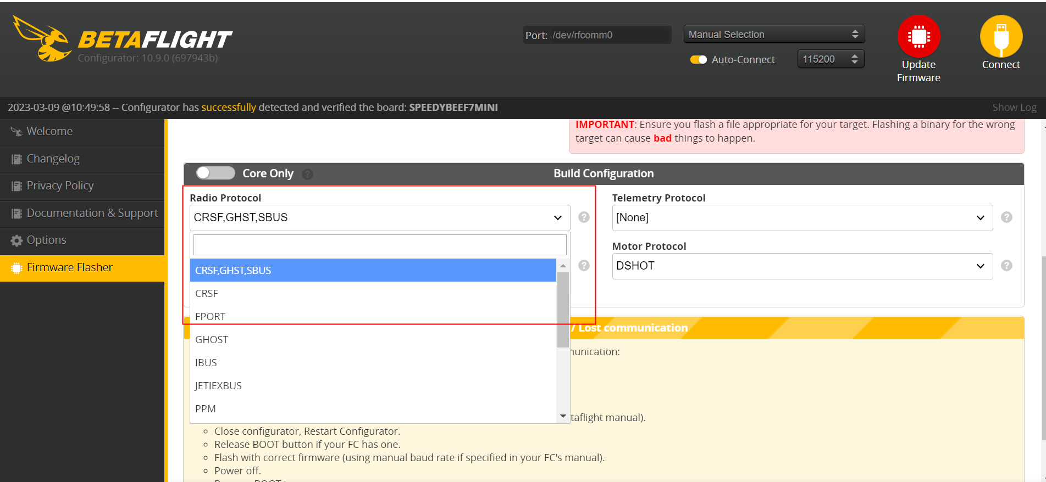Click the Privacy Policy sidebar icon
This screenshot has width=1046, height=482.
16,186
